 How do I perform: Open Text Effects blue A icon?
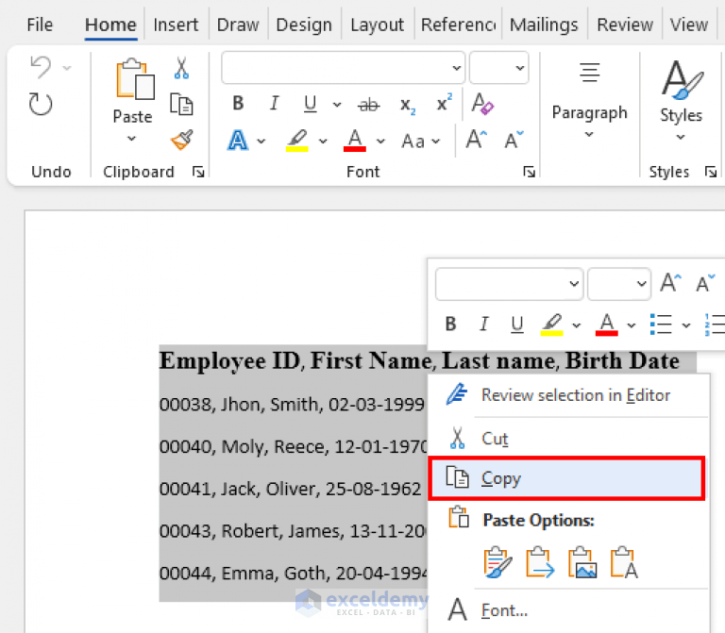point(238,141)
